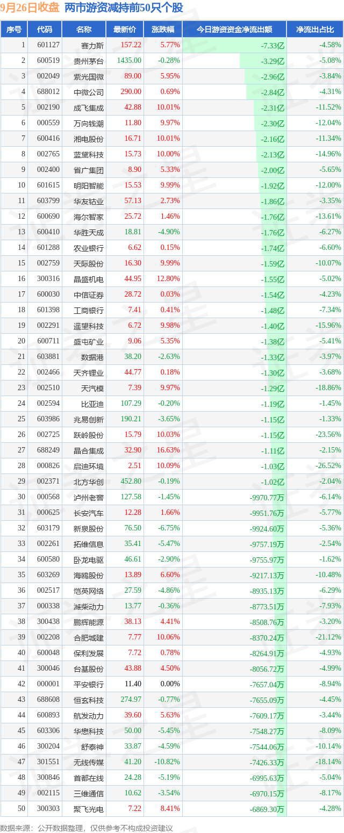Select stock name 万向钱潮
This screenshot has width=344, height=833.
(89, 123)
